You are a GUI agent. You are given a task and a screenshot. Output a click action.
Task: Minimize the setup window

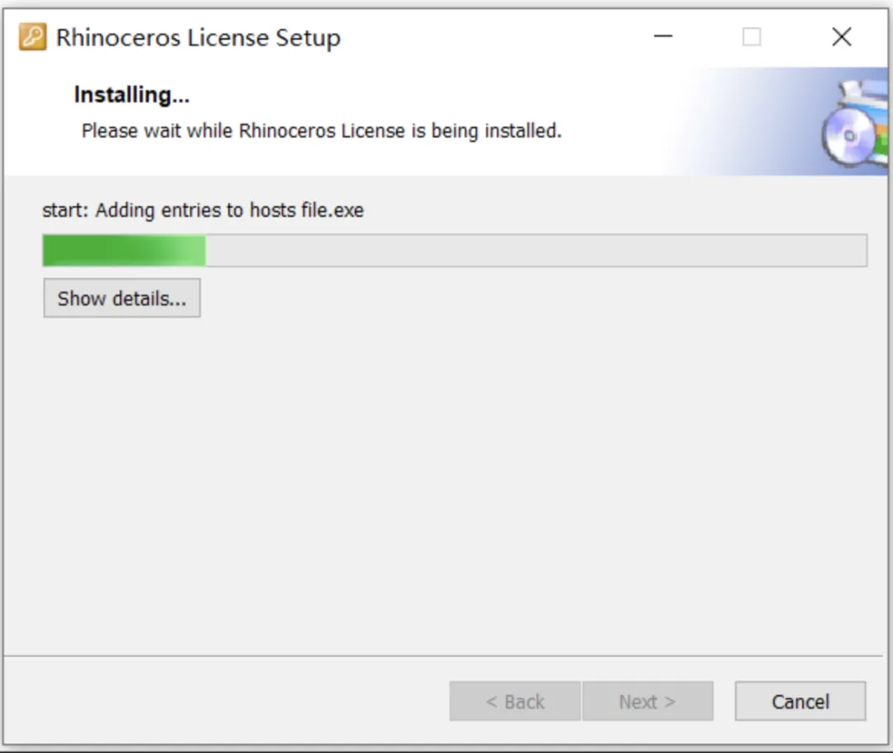point(663,37)
